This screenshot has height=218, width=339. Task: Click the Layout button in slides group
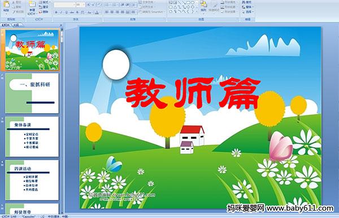(44, 2)
